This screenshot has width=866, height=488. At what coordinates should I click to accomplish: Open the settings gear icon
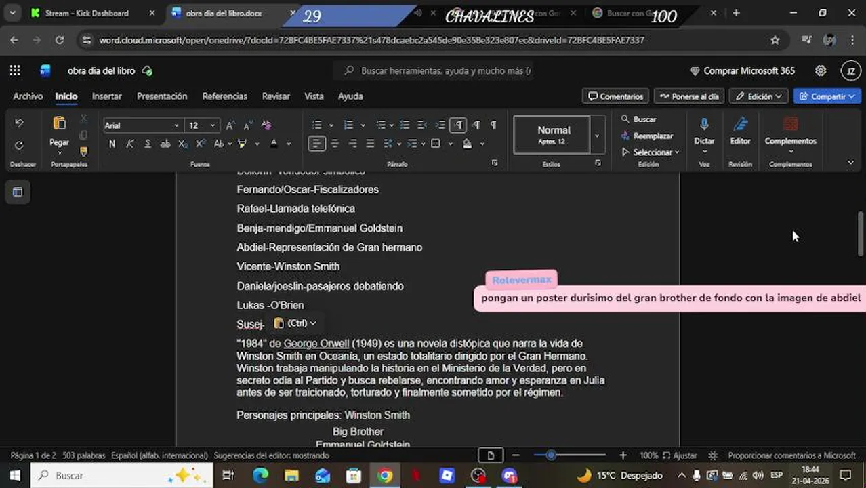(821, 70)
